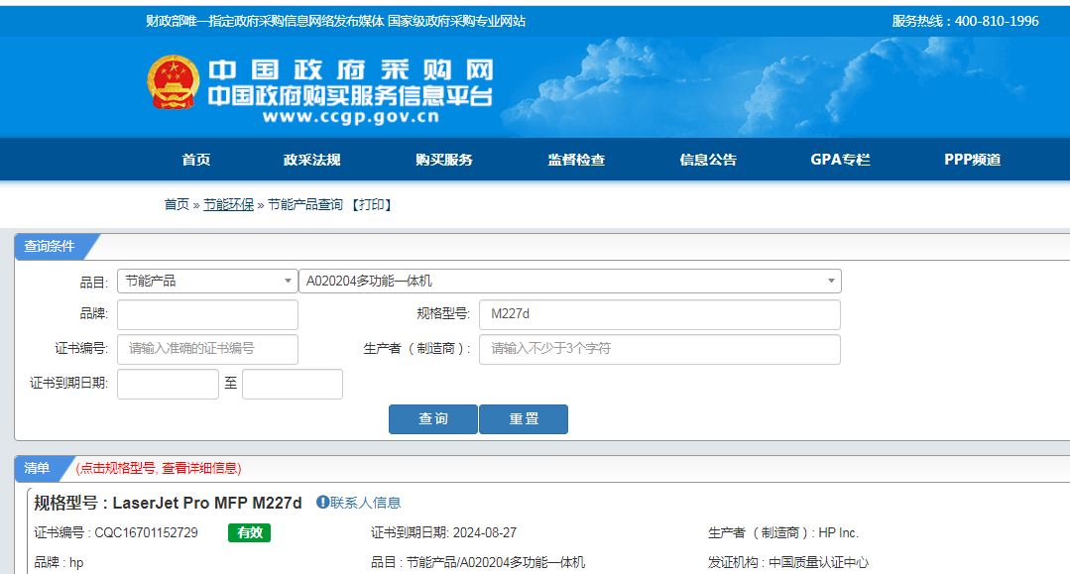Click the 生产者(制造商) manufacturer input field
Viewport: 1070px width, 574px height.
coord(659,349)
